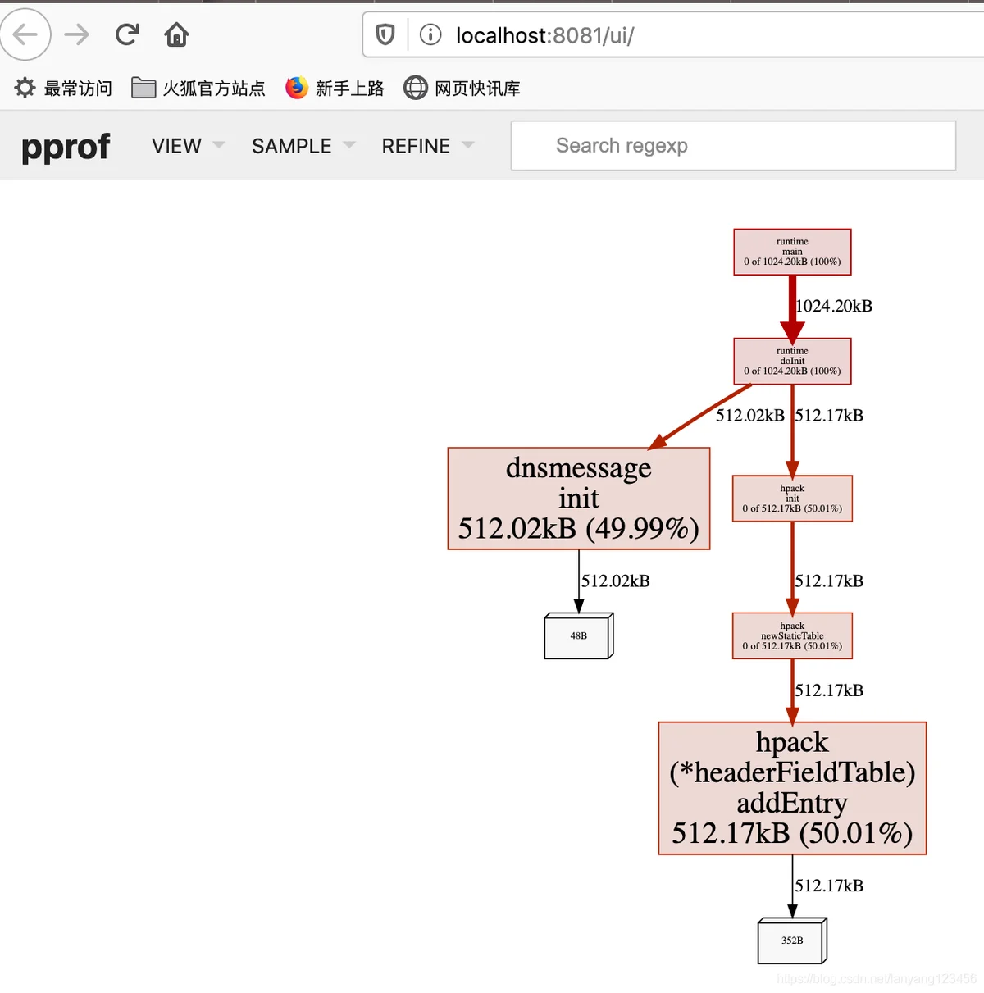Open the VIEW dropdown menu

pos(188,146)
